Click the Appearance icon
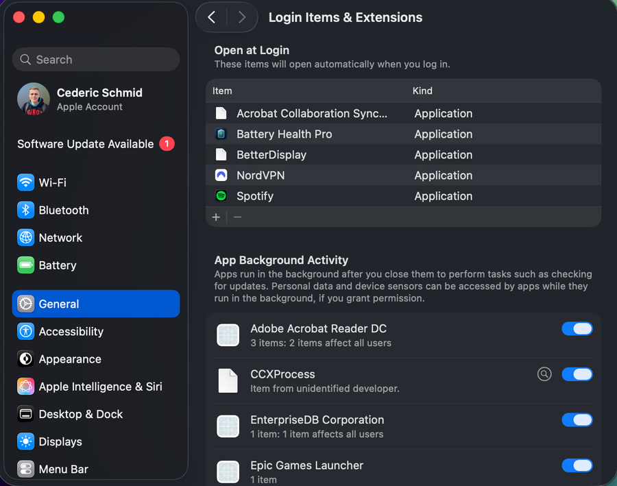The image size is (617, 486). 25,359
